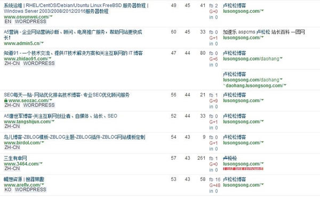This screenshot has width=320, height=197.
Task: Click the G+6 count in the zhidao91.com row
Action: click(213, 59)
